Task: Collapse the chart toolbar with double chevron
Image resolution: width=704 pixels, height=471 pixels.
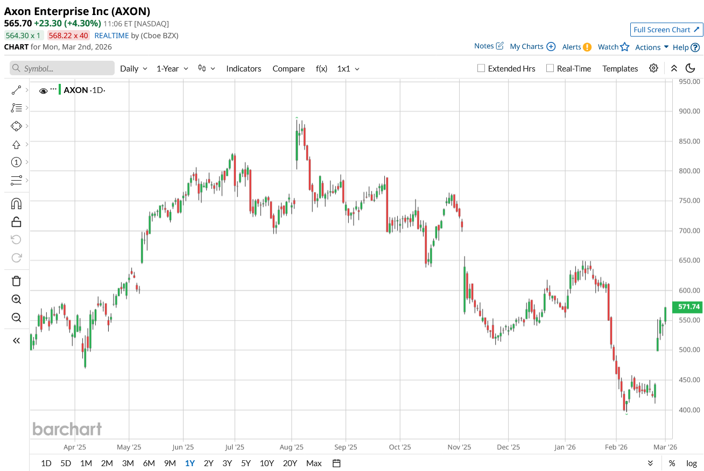Action: [674, 68]
